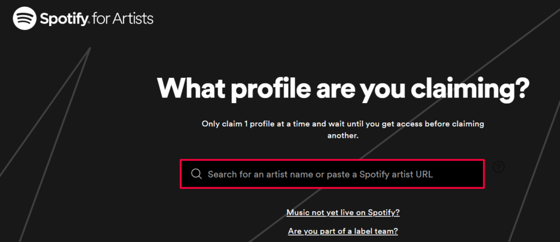Open "Music not yet live on Spotify?" link
Image resolution: width=560 pixels, height=242 pixels.
(x=343, y=213)
